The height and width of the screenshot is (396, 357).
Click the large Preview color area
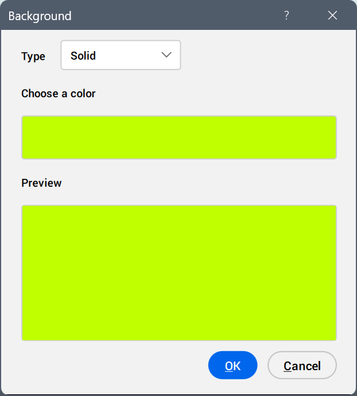click(x=178, y=272)
